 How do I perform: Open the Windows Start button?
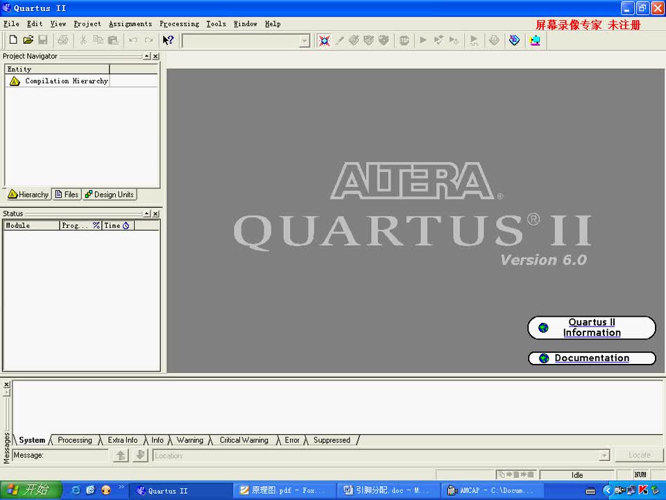coord(31,490)
